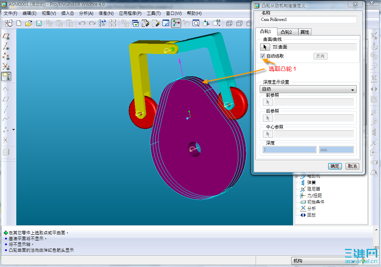
Task: Open the 插入(I) menu
Action: [x=67, y=13]
